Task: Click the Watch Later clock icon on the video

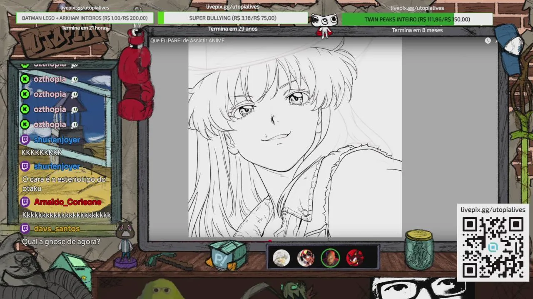Action: [488, 41]
